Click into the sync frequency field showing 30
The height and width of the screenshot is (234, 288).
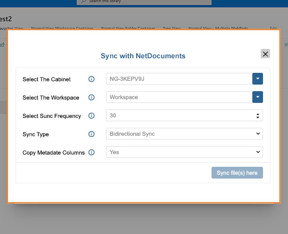pos(184,115)
